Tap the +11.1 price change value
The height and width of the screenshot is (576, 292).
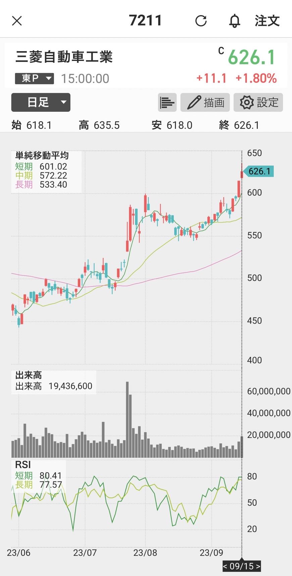(x=211, y=78)
